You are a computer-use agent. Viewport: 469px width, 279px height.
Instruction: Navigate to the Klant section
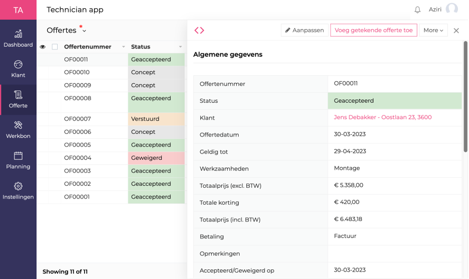pyautogui.click(x=18, y=69)
